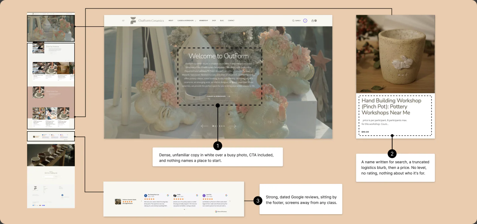
Task: Click the reviews carousel right arrow
Action: pos(230,201)
